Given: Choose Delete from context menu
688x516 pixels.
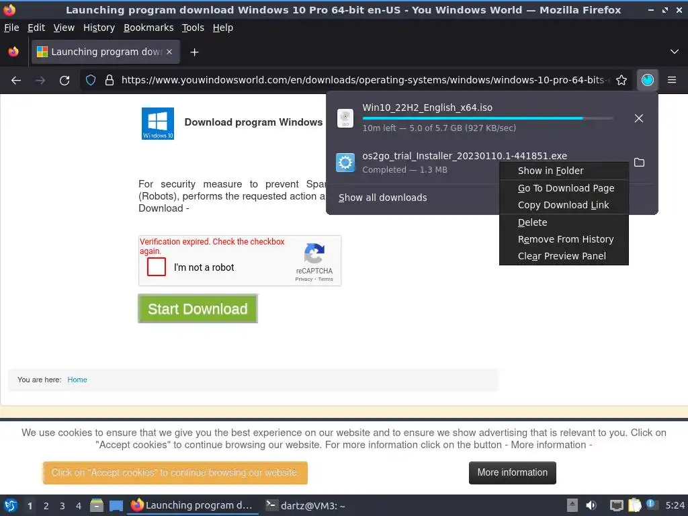Looking at the screenshot, I should point(564,222).
